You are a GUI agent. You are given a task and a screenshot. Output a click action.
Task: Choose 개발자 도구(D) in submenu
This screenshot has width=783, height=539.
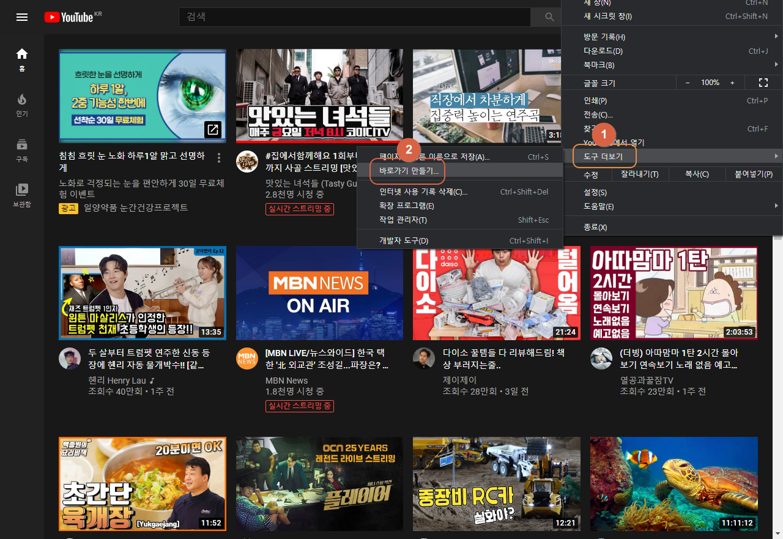[x=460, y=241]
